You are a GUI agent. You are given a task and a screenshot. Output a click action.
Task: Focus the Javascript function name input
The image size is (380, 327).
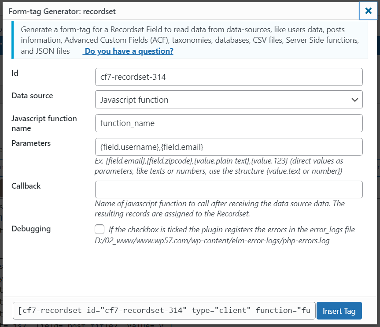pos(229,123)
